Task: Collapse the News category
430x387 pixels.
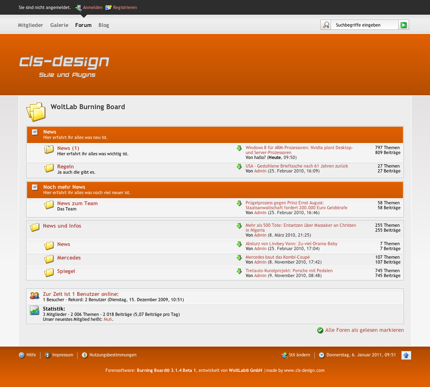Action: pyautogui.click(x=35, y=132)
